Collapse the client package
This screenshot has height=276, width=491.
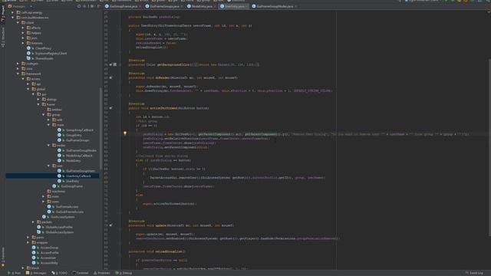pos(18,22)
